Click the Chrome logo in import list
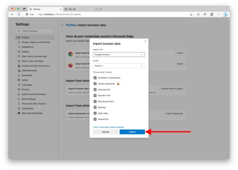The image size is (238, 170). point(70,54)
